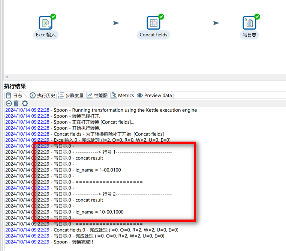The image size is (286, 251).
Task: Click the show error lines icon
Action: (x=9, y=103)
